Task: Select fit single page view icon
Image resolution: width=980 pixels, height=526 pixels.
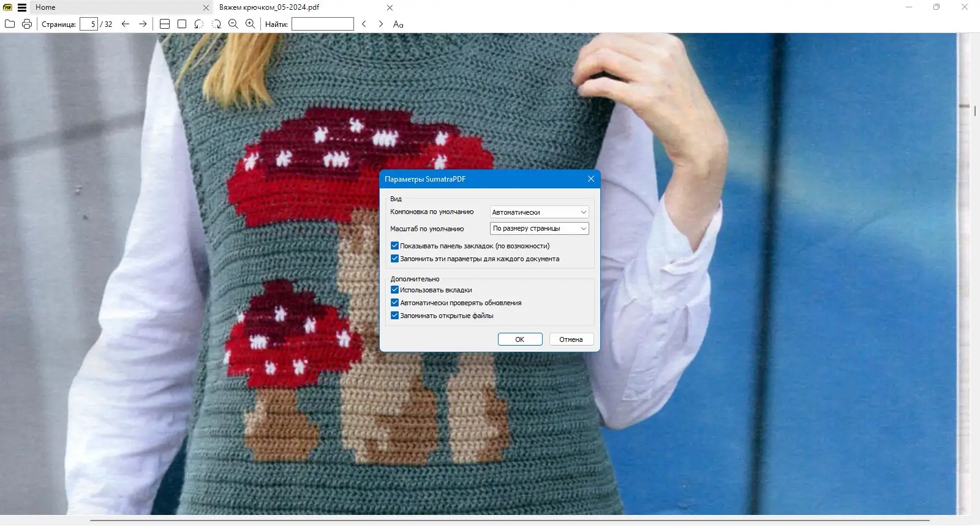Action: pyautogui.click(x=182, y=24)
